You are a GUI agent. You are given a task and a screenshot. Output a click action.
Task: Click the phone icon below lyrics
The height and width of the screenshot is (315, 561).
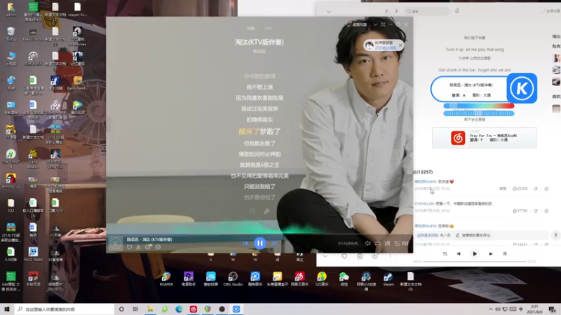click(x=252, y=211)
